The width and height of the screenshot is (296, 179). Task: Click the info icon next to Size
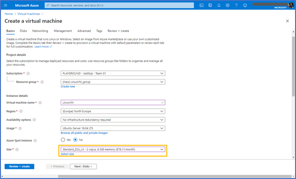click(17, 150)
